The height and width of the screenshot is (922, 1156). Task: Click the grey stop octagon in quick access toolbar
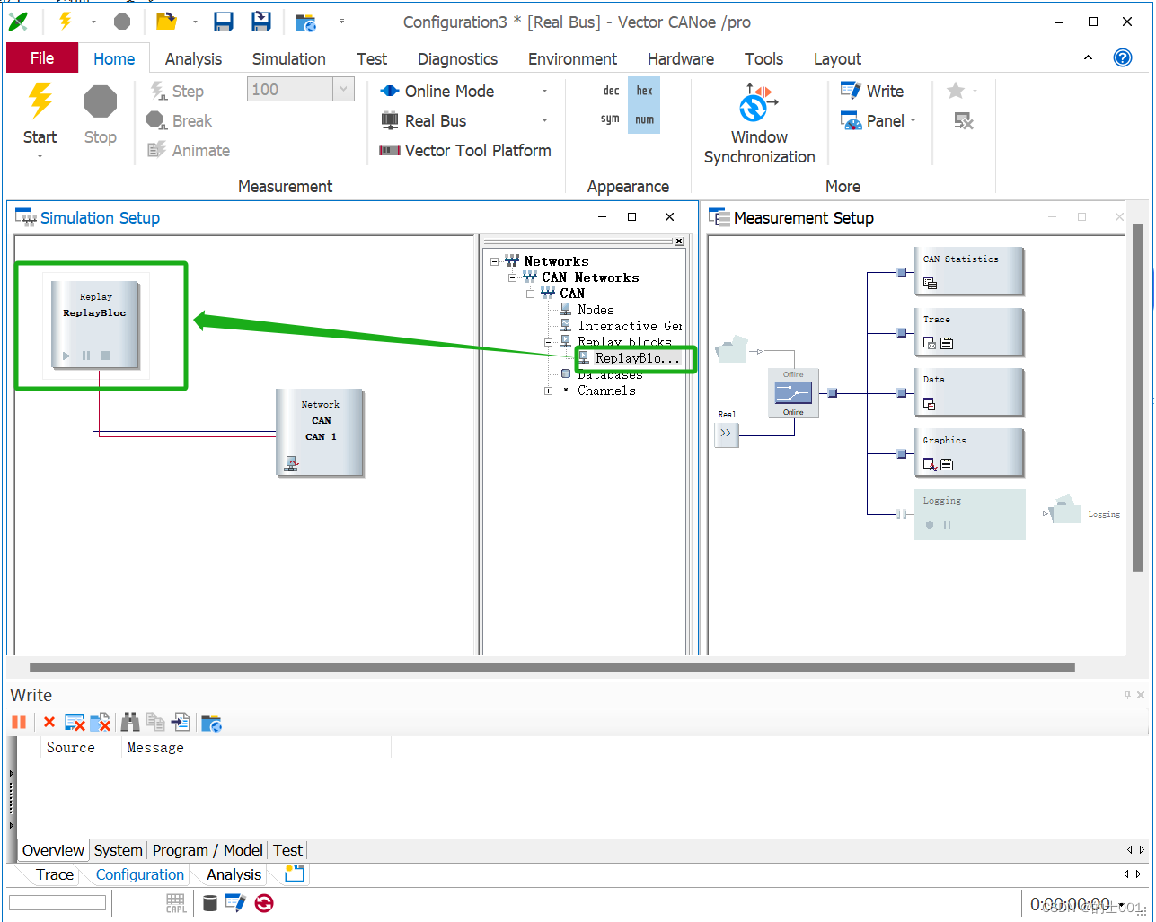pos(122,22)
